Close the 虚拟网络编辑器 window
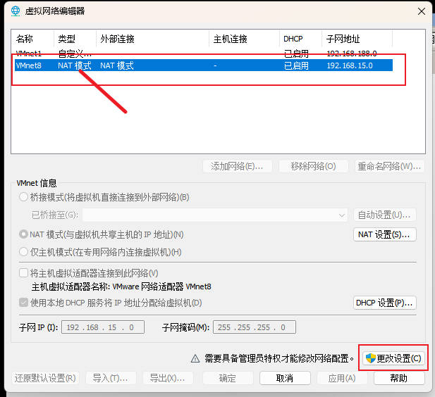 [x=421, y=11]
